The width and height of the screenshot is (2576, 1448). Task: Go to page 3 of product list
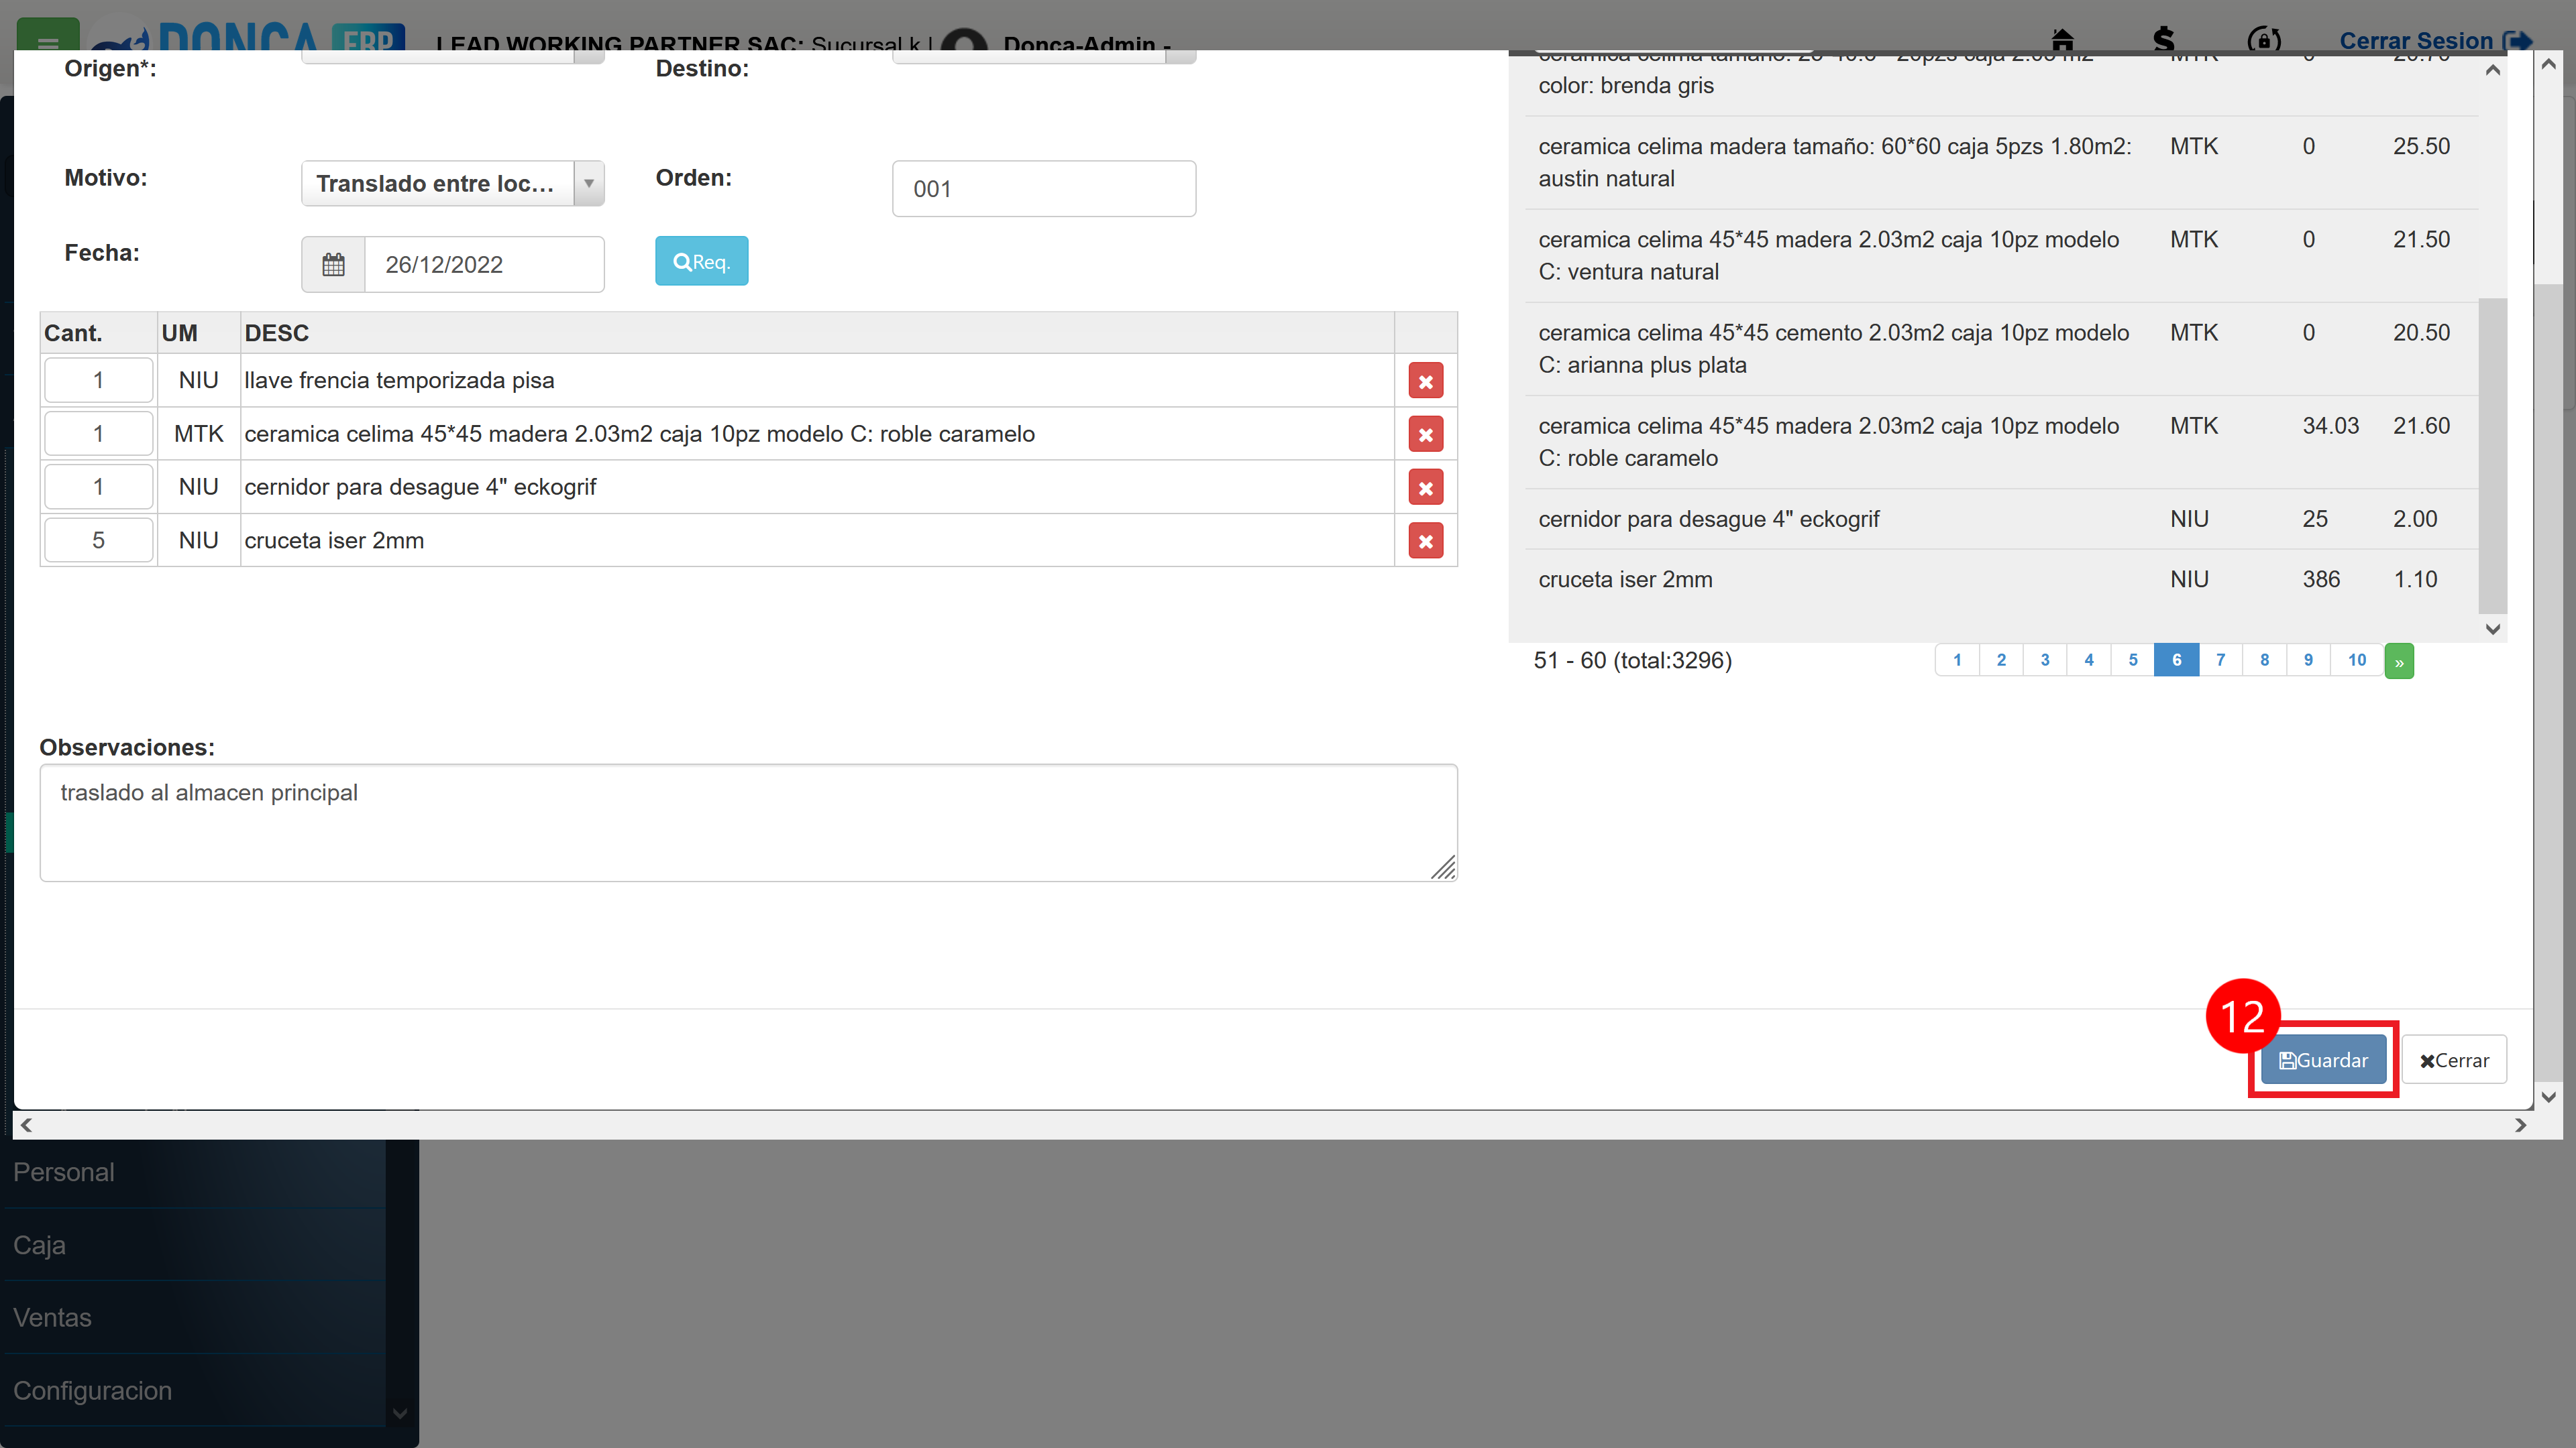click(2045, 660)
